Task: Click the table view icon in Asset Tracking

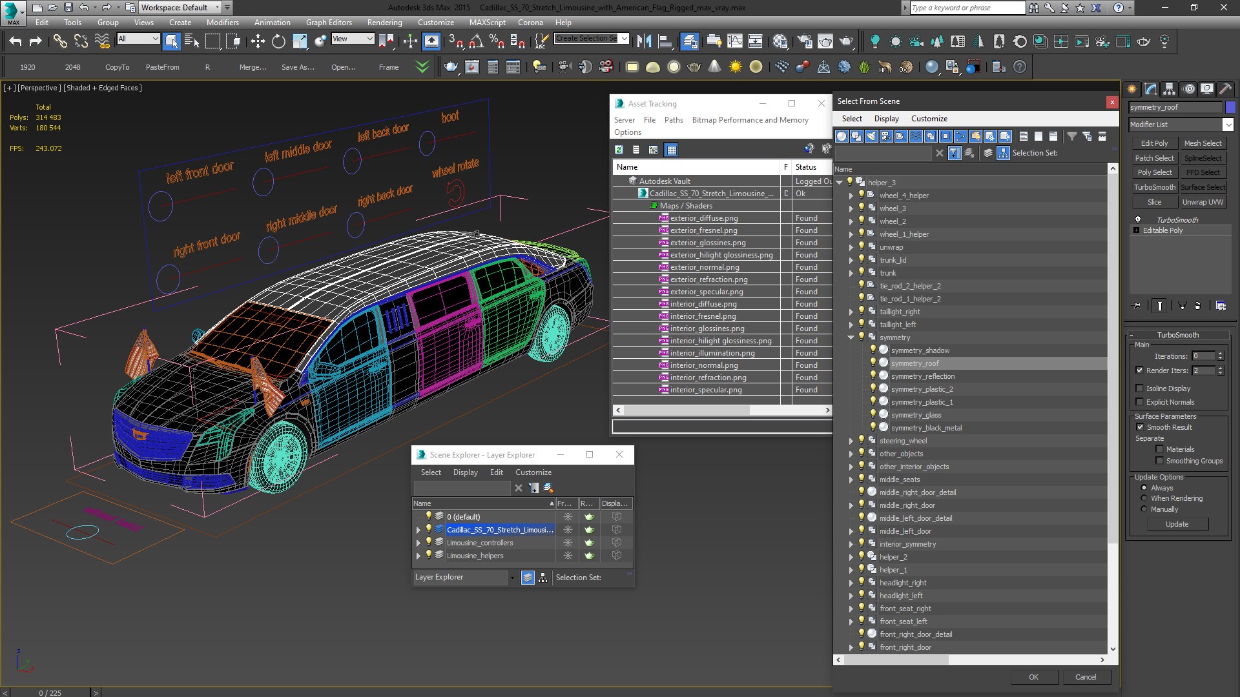Action: [672, 150]
